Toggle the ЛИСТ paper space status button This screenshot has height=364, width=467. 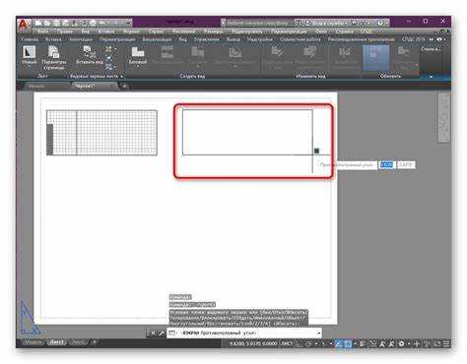287,343
